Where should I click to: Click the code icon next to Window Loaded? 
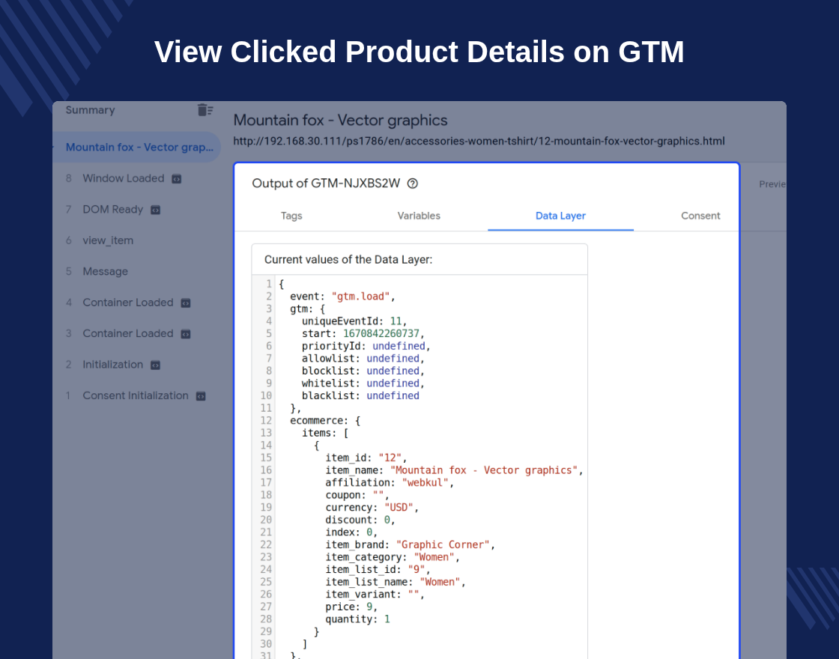[177, 179]
